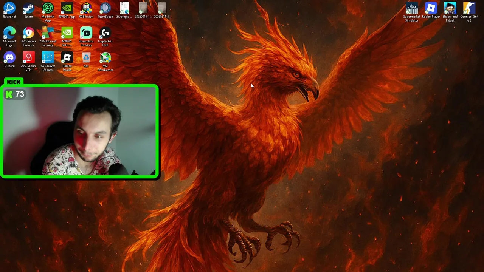Select the Roblox Player shortcut
The height and width of the screenshot is (272, 484).
(431, 10)
